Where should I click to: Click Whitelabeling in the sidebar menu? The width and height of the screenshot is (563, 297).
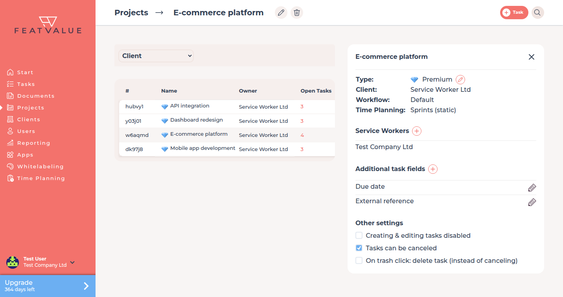[x=40, y=166]
